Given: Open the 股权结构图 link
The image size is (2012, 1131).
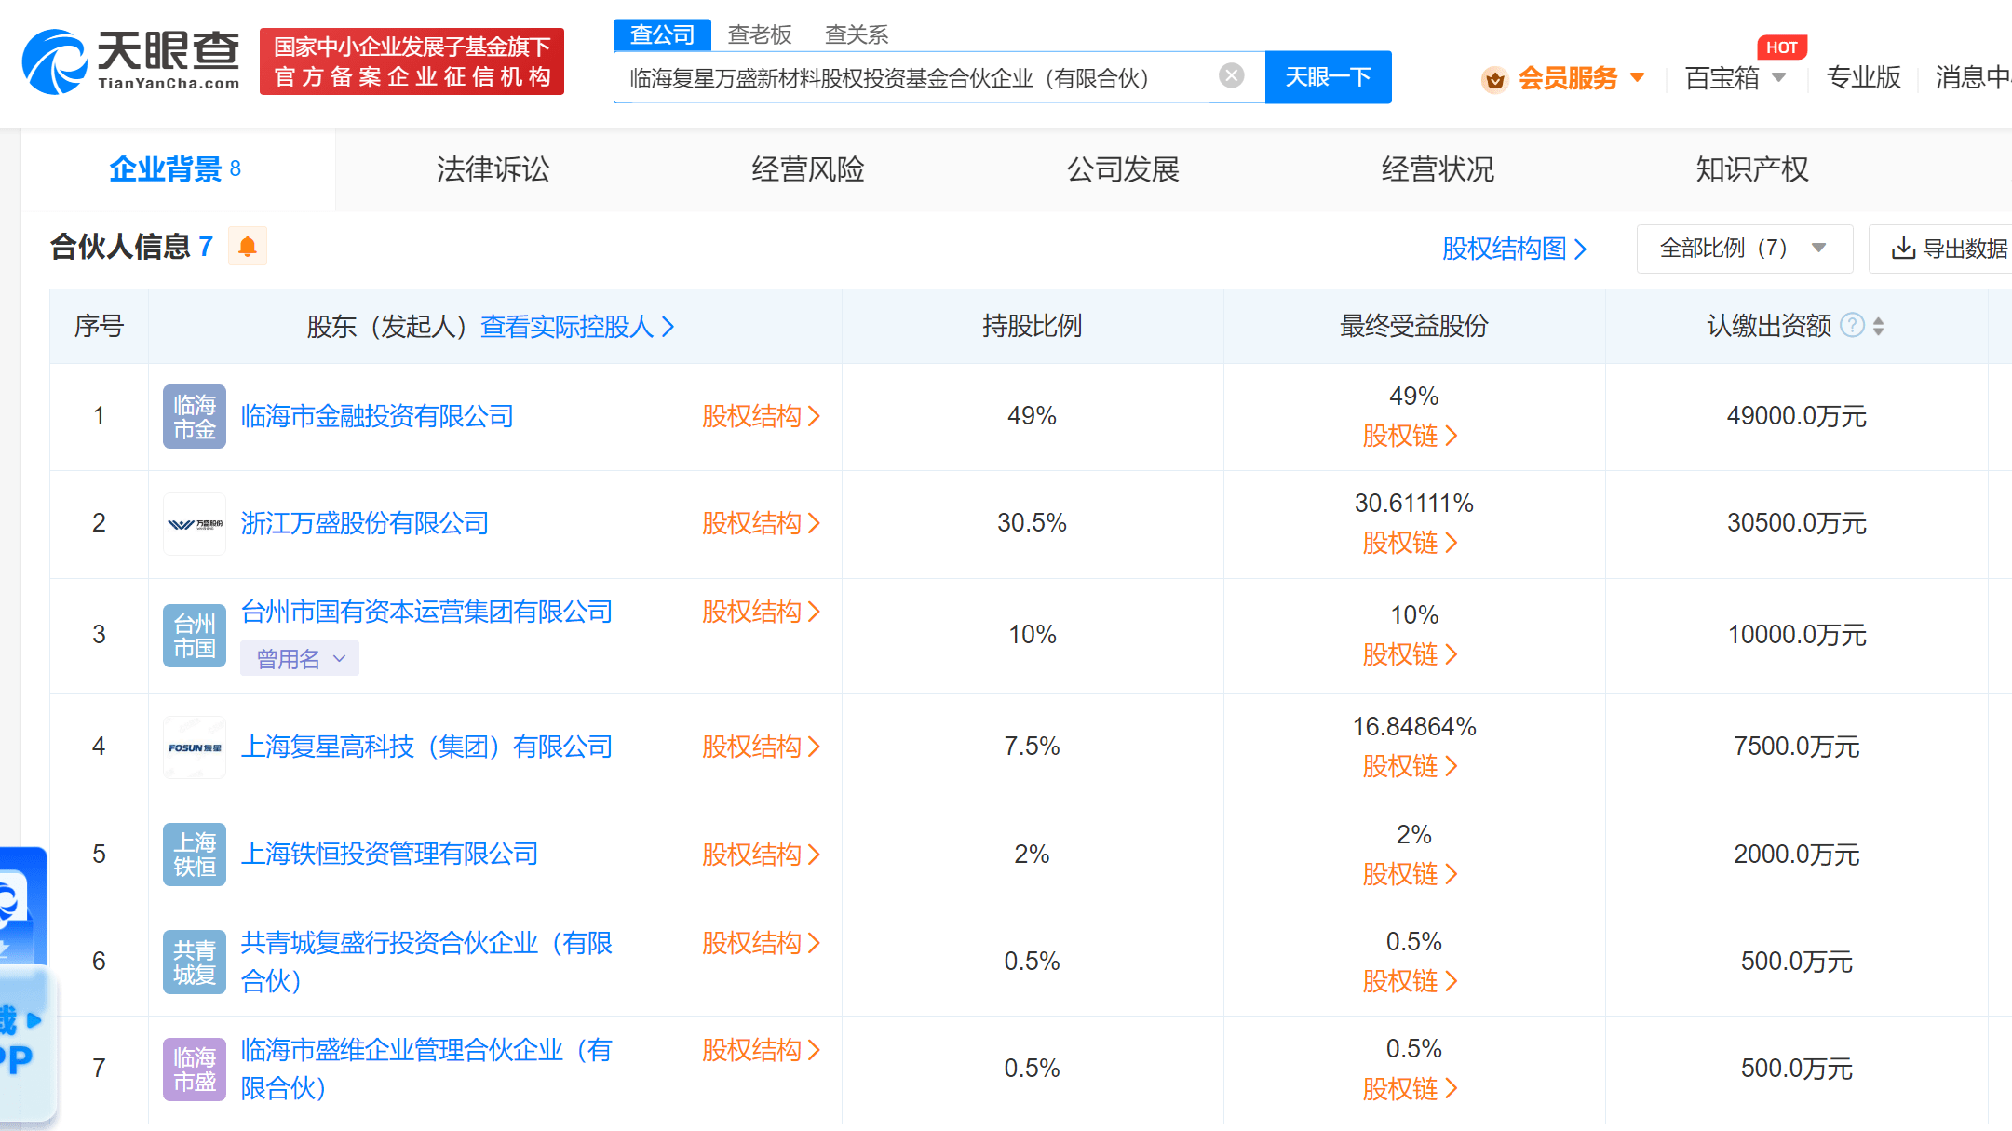Looking at the screenshot, I should 1514,249.
